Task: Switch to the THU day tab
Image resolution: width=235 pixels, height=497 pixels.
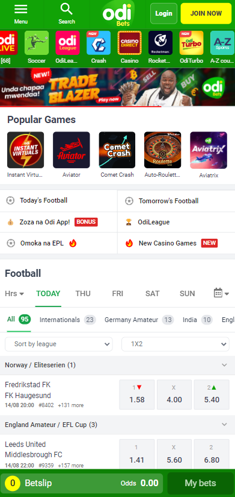Action: pyautogui.click(x=83, y=294)
